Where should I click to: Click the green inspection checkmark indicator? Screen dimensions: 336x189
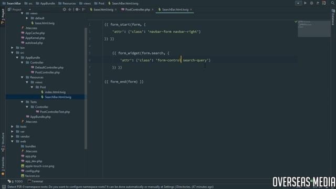click(296, 22)
